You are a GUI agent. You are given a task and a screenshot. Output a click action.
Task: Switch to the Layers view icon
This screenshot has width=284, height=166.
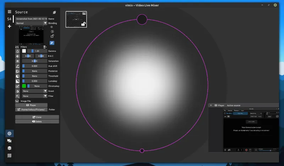(x=10, y=148)
